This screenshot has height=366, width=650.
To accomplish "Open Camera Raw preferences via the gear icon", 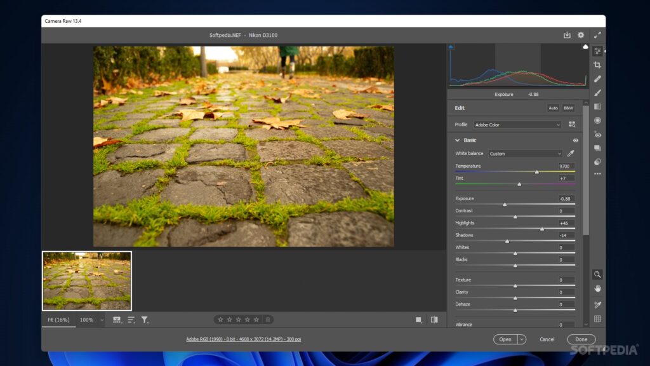I will click(580, 35).
